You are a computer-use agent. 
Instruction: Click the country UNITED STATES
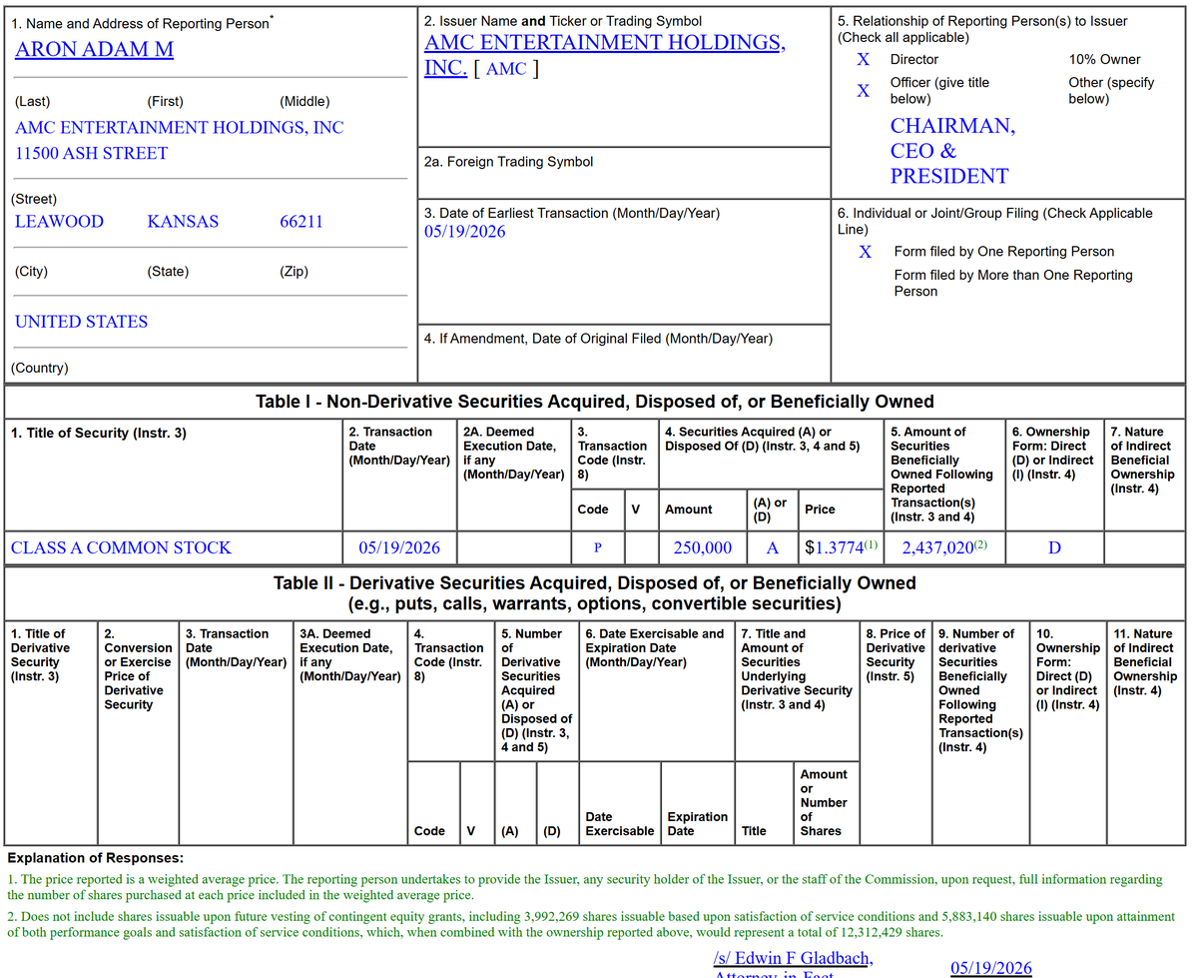click(x=81, y=322)
